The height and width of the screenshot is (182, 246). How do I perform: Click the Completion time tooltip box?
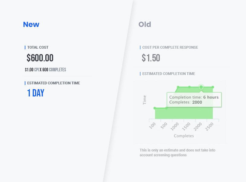194,100
